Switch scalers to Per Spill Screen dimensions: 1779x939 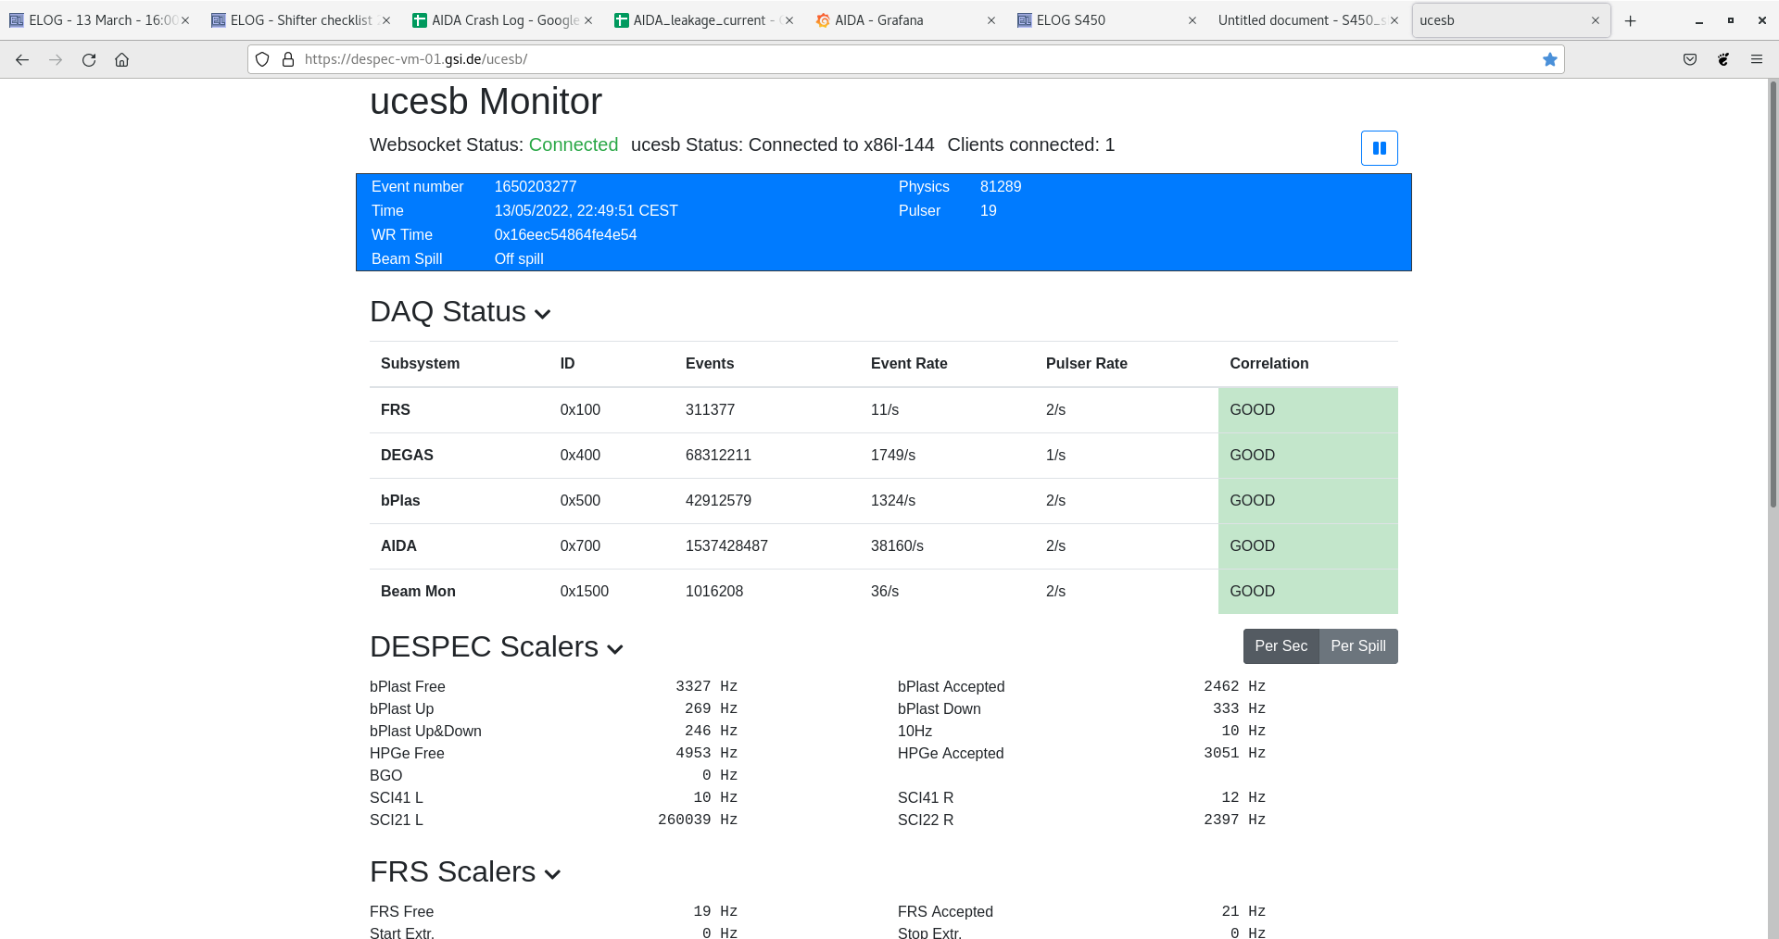coord(1358,646)
